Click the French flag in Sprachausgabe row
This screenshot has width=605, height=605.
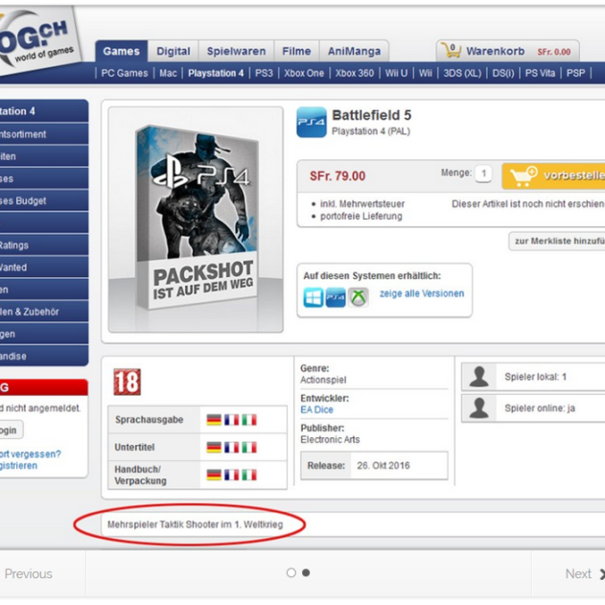pyautogui.click(x=231, y=420)
